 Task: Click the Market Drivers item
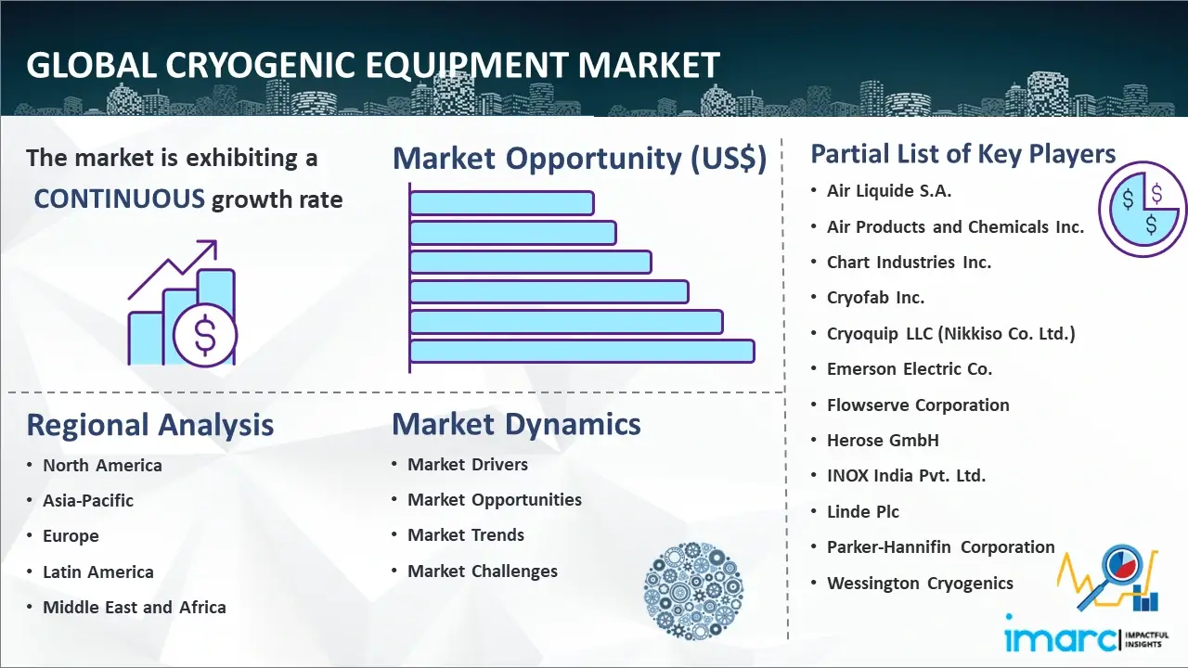[468, 465]
